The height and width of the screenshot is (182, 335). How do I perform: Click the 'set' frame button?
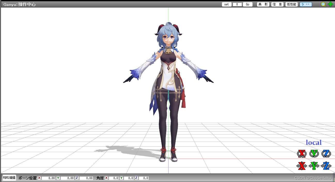(x=227, y=4)
